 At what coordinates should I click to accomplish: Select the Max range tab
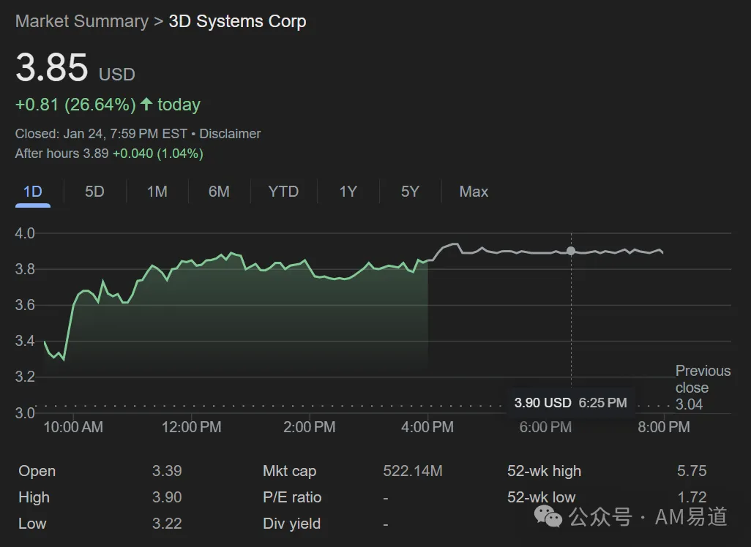point(474,192)
